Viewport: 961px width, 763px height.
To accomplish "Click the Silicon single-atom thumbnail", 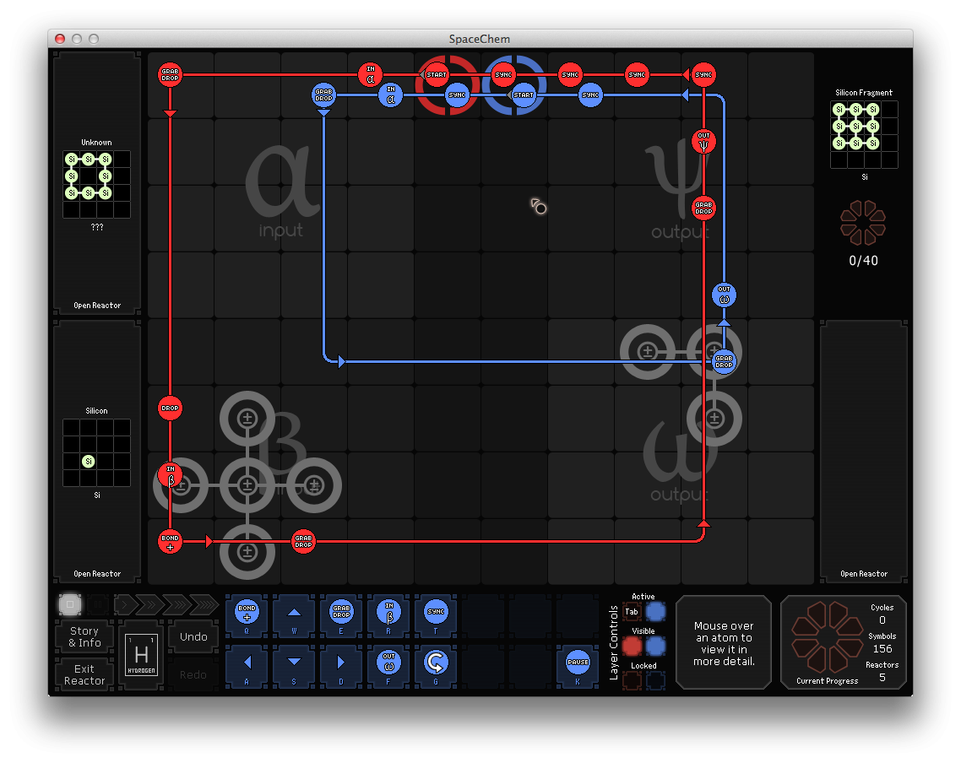I will pos(97,452).
